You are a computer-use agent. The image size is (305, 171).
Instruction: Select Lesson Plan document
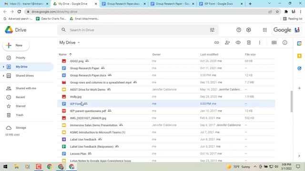coord(166,153)
